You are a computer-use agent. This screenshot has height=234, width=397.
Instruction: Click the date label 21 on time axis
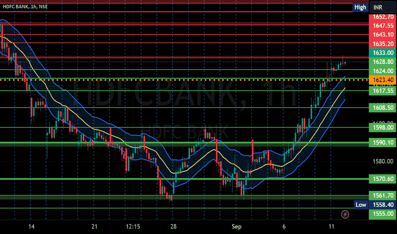click(94, 226)
